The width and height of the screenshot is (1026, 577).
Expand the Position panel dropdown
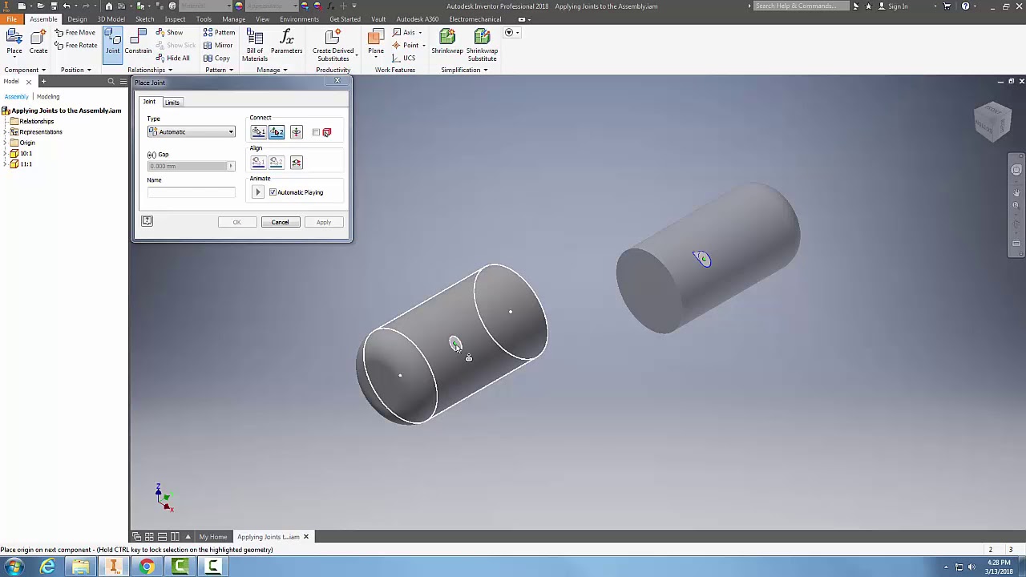pyautogui.click(x=76, y=70)
